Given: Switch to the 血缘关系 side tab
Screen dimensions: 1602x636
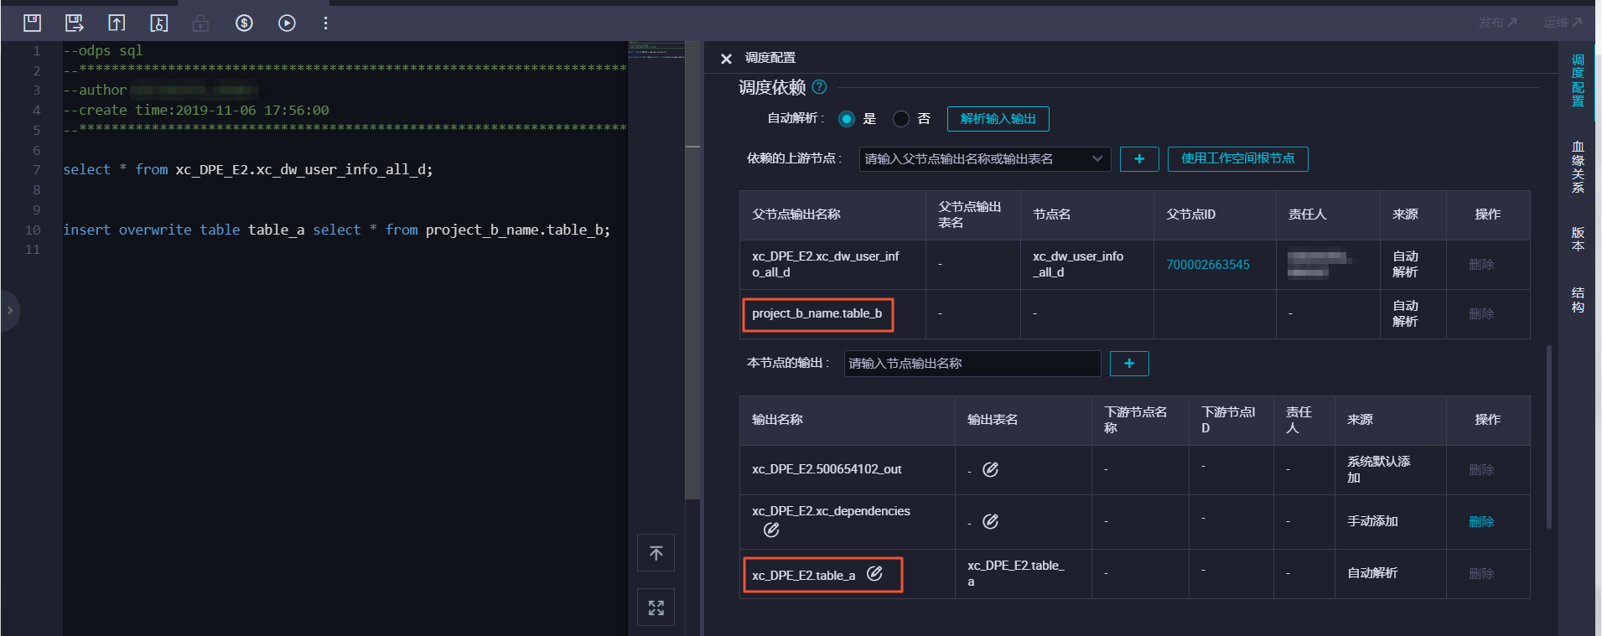Looking at the screenshot, I should pos(1578,167).
